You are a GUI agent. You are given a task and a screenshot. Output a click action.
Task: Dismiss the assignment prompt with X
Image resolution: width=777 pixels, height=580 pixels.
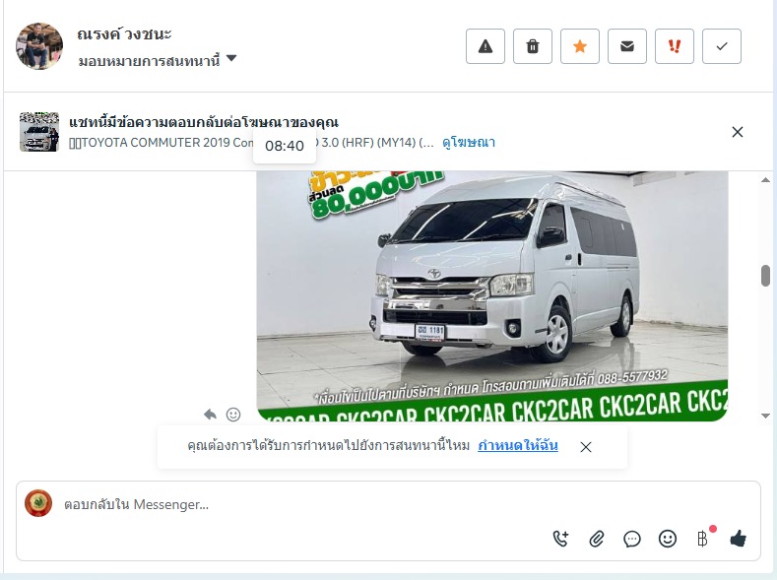point(586,447)
